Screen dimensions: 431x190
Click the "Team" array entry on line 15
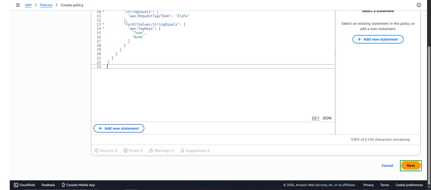138,33
